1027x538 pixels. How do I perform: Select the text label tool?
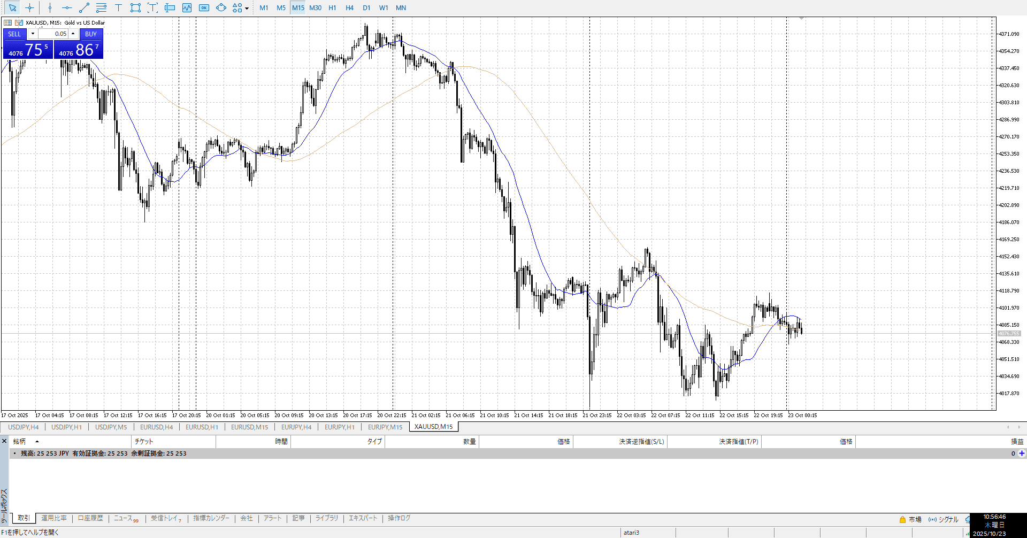click(152, 7)
